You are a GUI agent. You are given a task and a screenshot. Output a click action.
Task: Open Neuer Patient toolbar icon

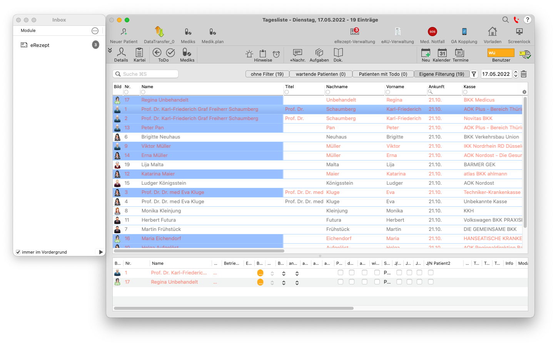tap(124, 32)
